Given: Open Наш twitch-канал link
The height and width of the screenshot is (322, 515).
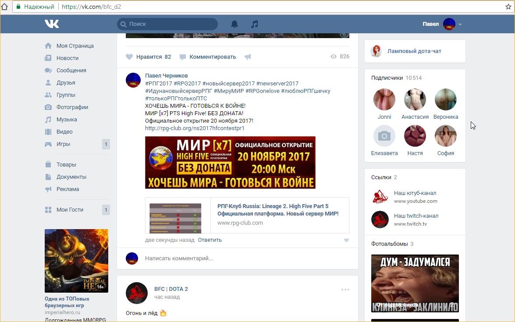Looking at the screenshot, I should pos(416,216).
